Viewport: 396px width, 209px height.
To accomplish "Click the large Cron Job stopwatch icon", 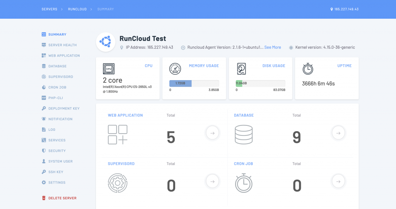I will coord(244,183).
